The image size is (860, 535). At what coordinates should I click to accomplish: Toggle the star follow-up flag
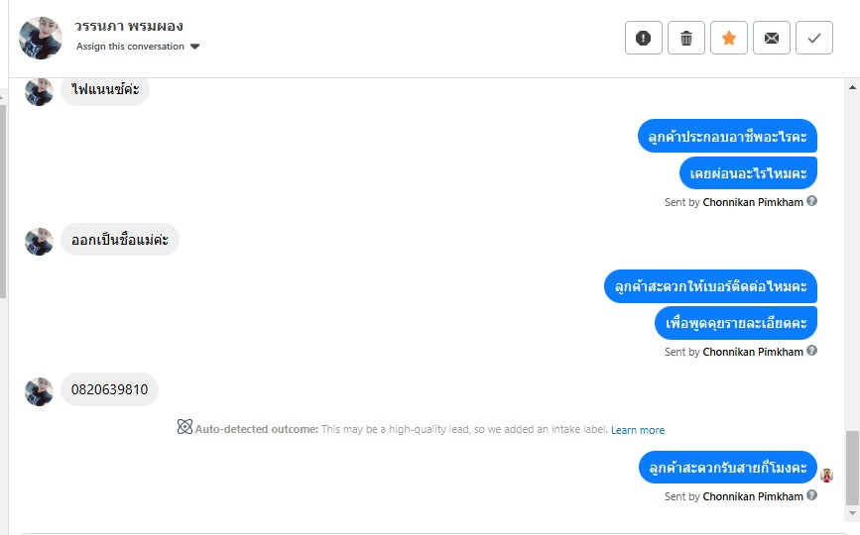coord(729,39)
